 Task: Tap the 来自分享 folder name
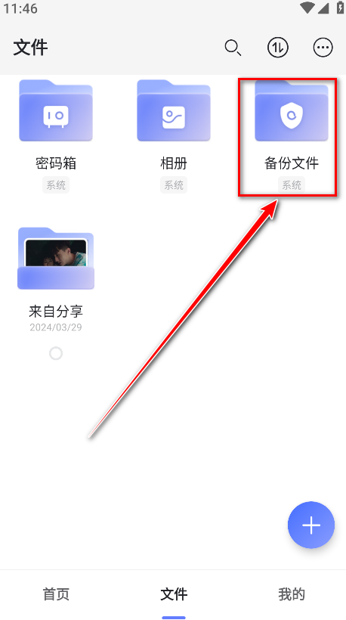point(56,312)
